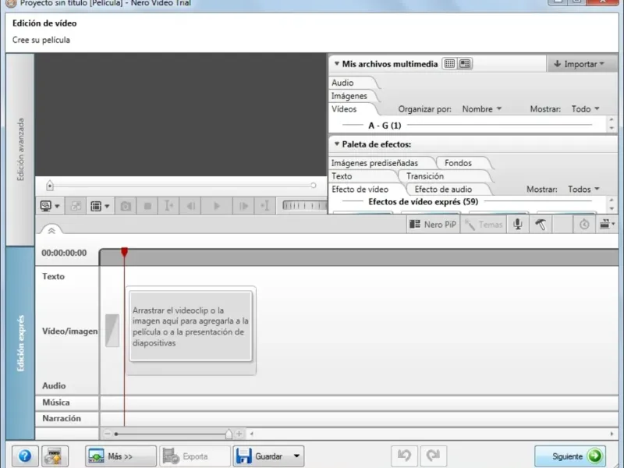The image size is (624, 468).
Task: Stop playback in the preview controls
Action: [x=147, y=206]
